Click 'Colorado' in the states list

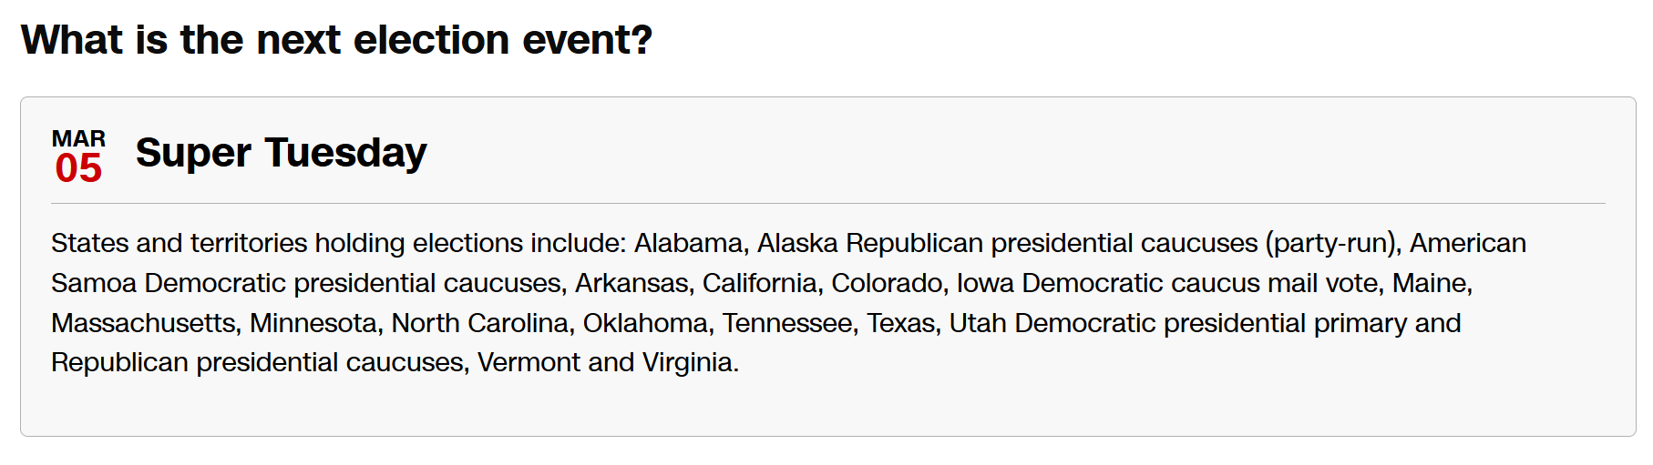887,283
